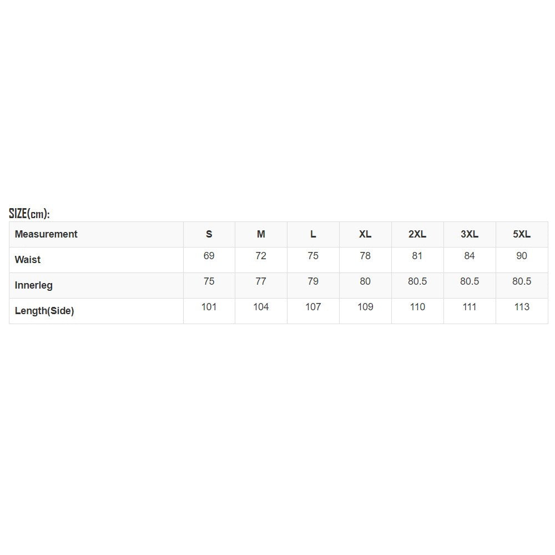Click the 5XL size column header
This screenshot has width=555, height=555.
[x=522, y=234]
